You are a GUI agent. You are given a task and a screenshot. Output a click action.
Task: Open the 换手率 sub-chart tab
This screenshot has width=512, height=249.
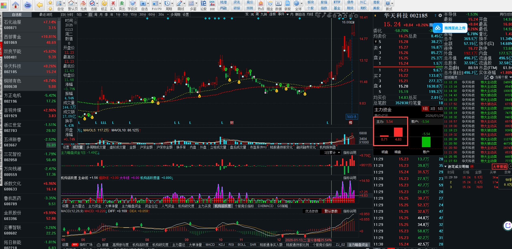(181, 147)
